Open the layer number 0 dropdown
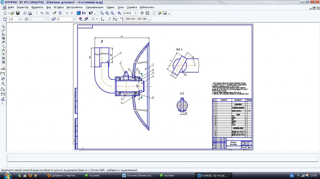The height and width of the screenshot is (179, 320). 74,19
